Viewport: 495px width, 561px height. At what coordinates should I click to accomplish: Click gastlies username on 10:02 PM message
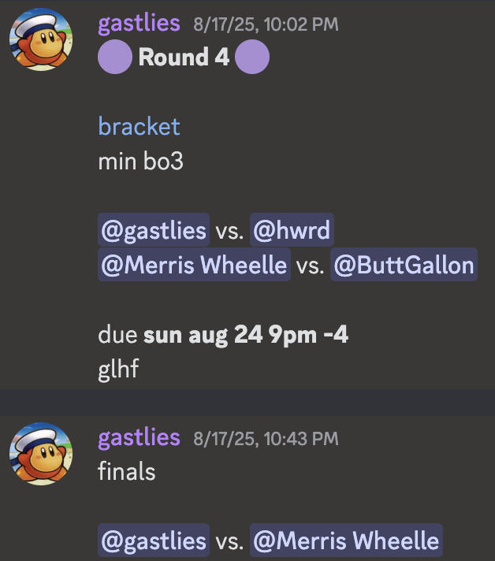point(139,24)
